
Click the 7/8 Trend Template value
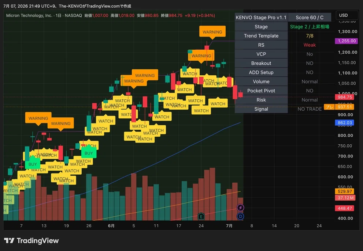[x=310, y=36]
